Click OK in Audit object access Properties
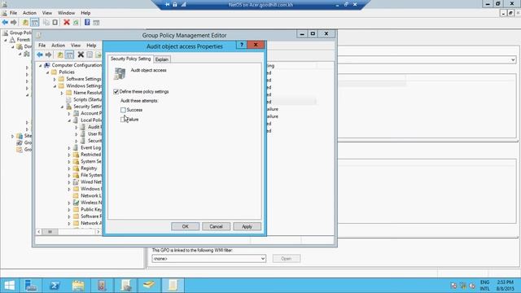 [185, 226]
